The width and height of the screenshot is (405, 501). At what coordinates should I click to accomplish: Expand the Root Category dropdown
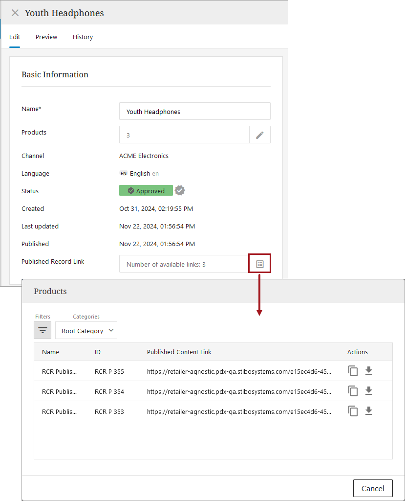point(86,331)
